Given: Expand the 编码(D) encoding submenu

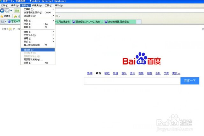Looking at the screenshot, I should (x=38, y=38).
